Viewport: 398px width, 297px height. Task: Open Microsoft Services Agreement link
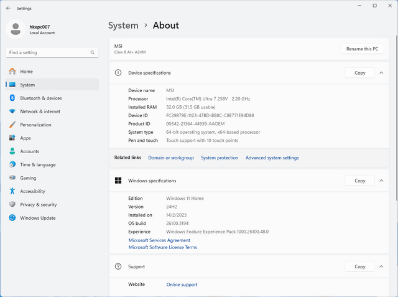[x=159, y=240]
